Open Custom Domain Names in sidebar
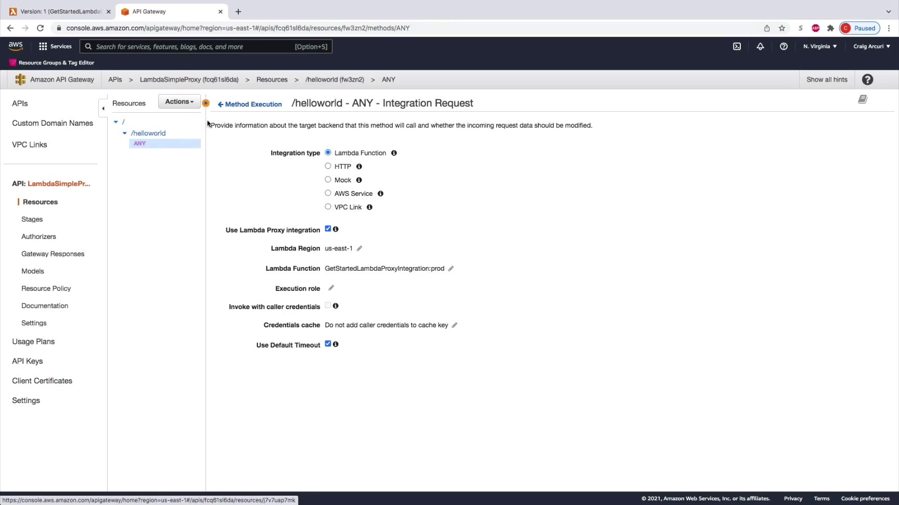The height and width of the screenshot is (505, 899). click(x=53, y=123)
